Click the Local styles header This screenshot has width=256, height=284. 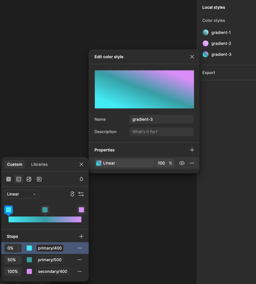(x=213, y=7)
